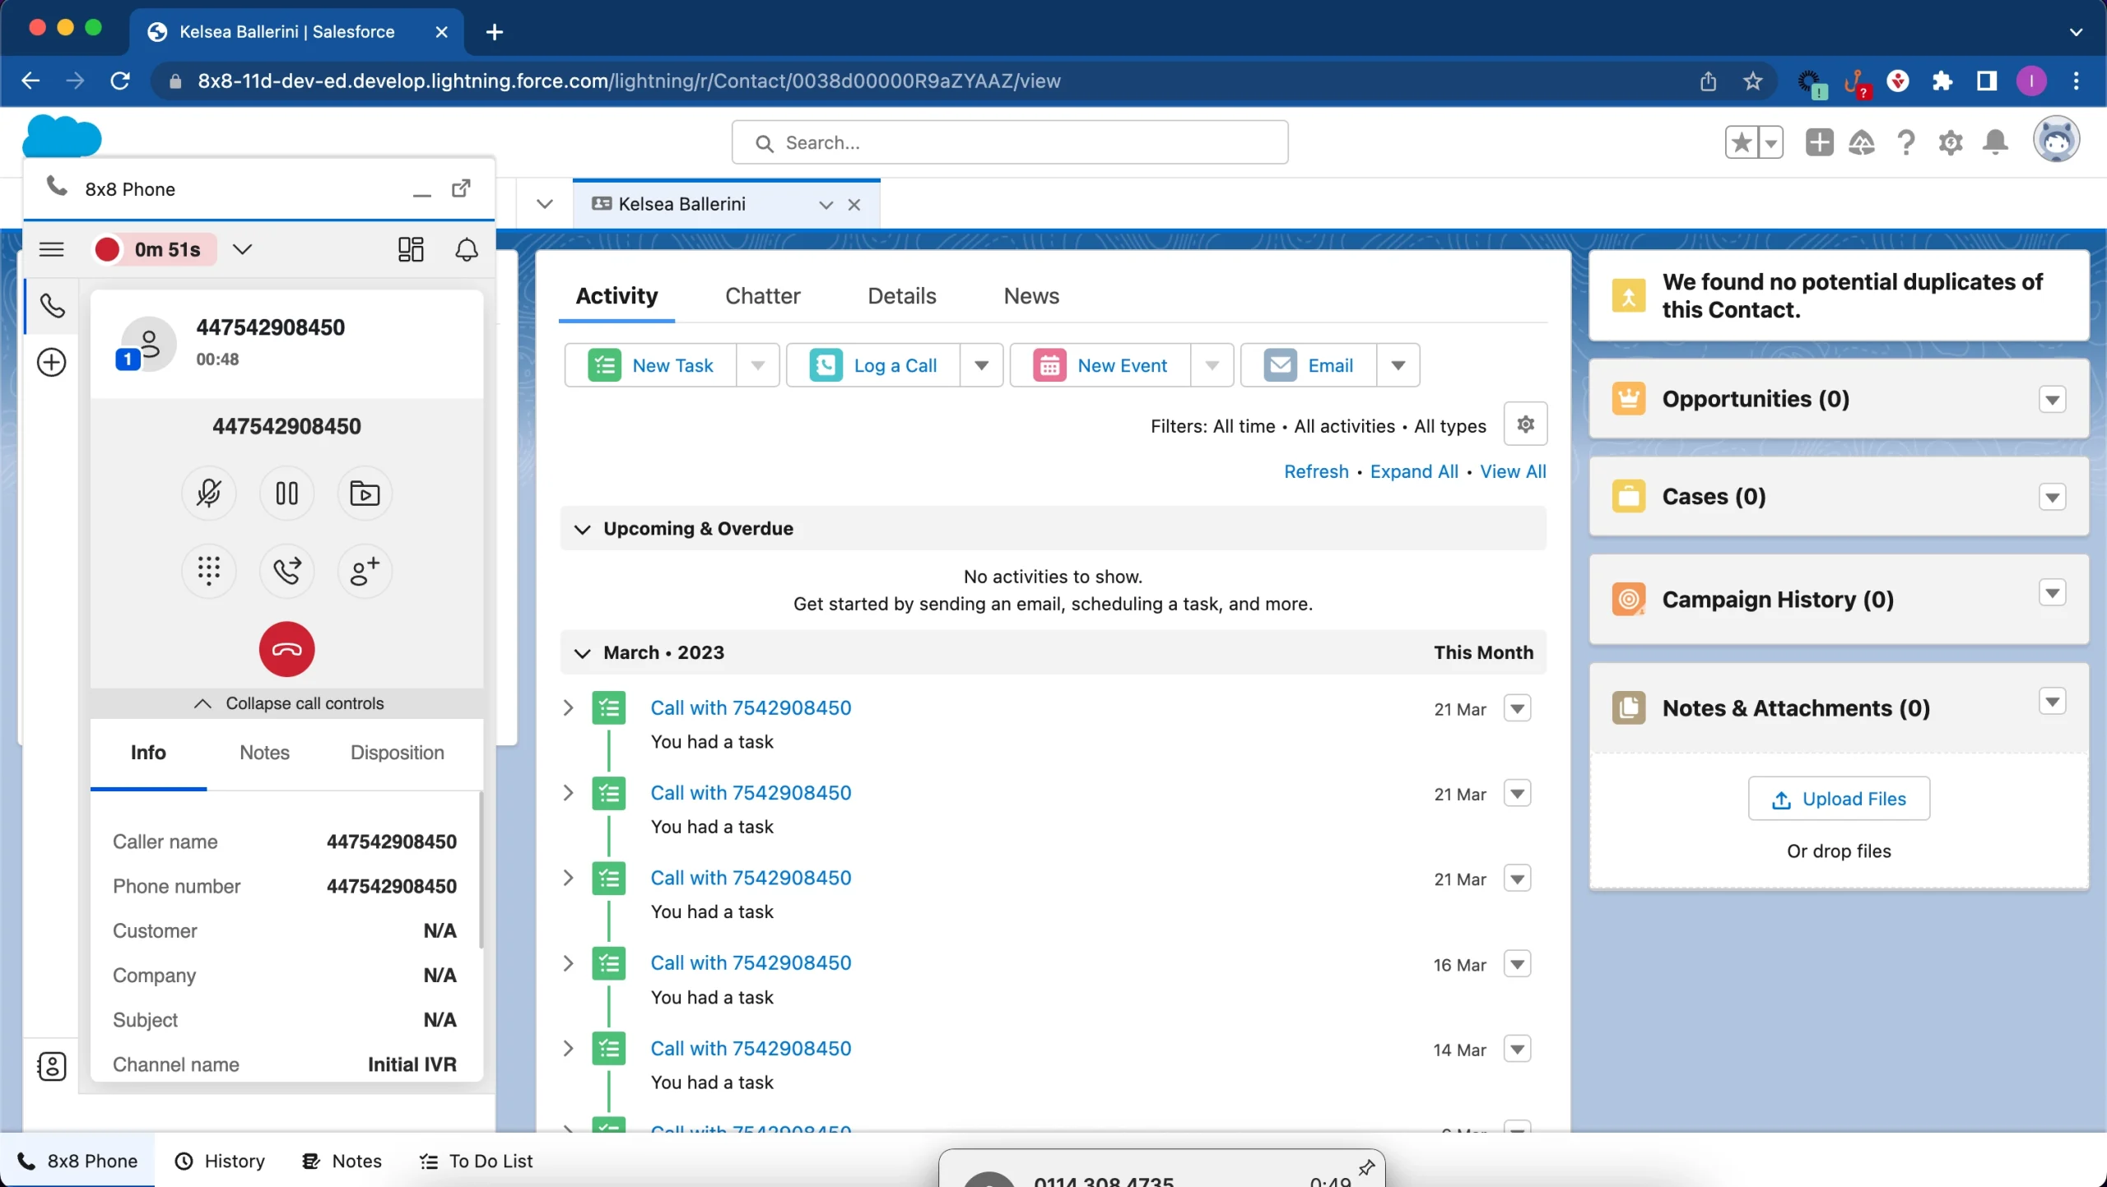Open the 14 Mar task actions menu
The height and width of the screenshot is (1187, 2107).
(1517, 1049)
